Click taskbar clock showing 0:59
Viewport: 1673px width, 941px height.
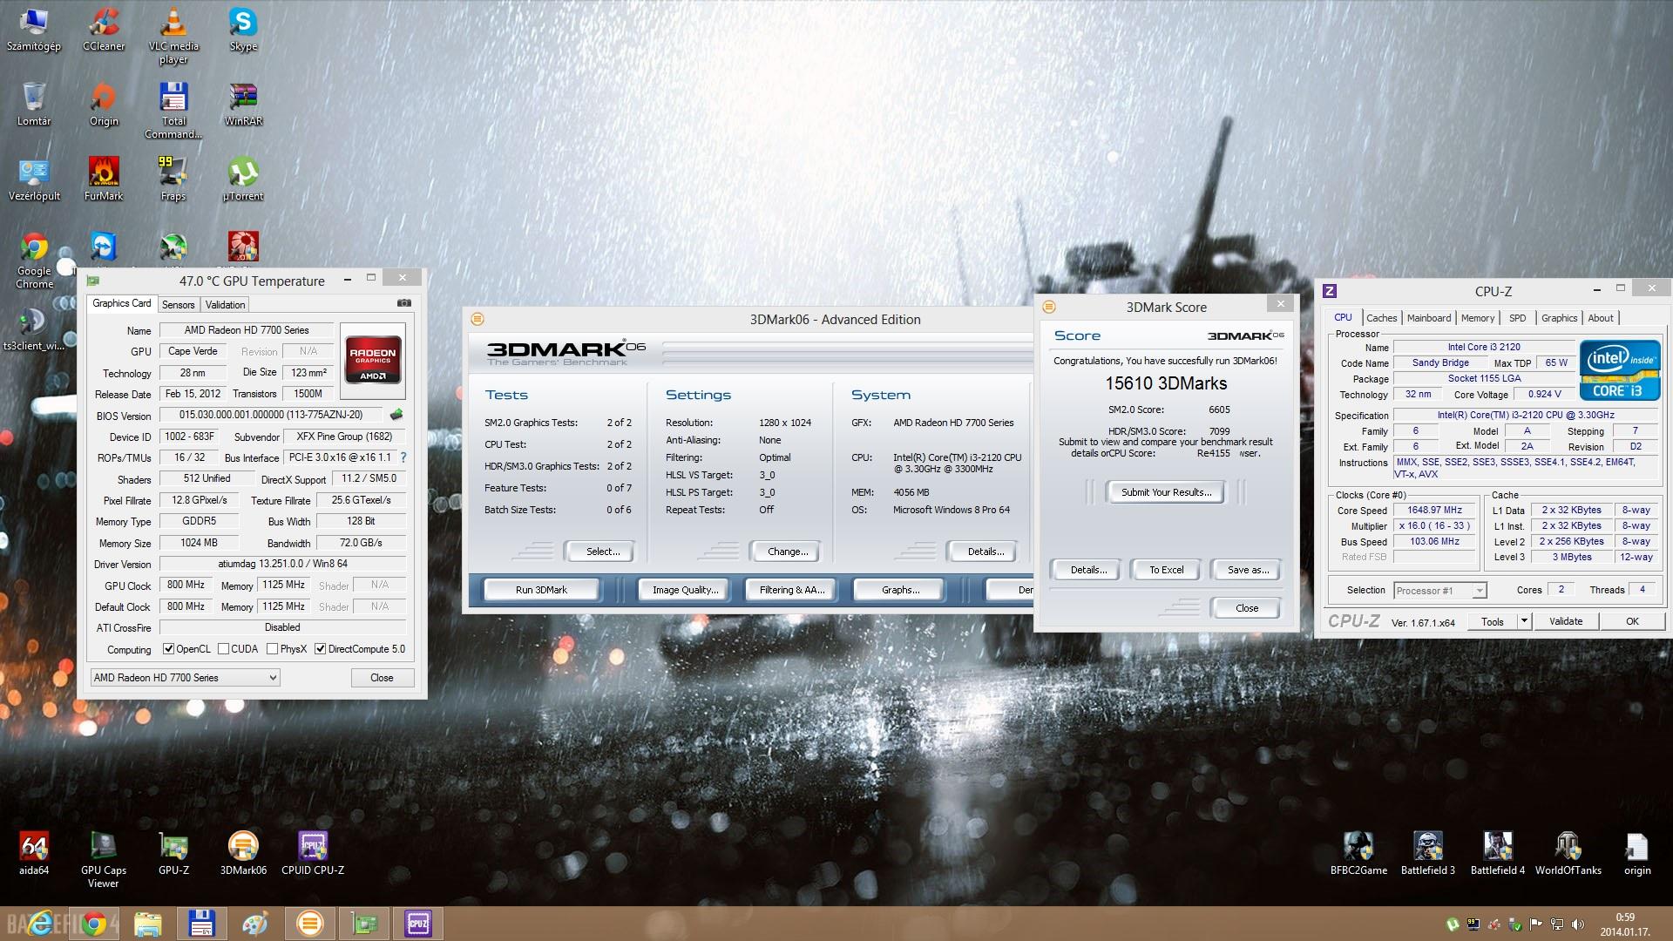(x=1625, y=924)
